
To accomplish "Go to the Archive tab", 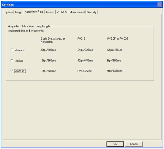I will (x=50, y=12).
